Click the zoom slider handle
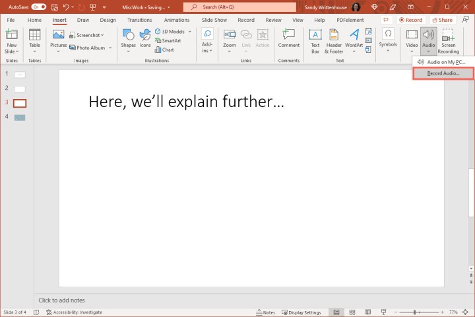This screenshot has height=317, width=475. tap(414, 312)
